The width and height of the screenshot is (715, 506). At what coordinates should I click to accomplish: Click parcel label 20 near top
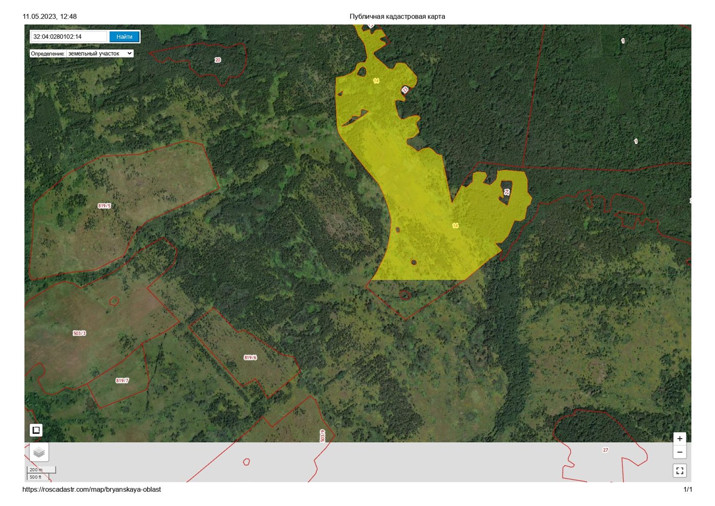pos(218,60)
